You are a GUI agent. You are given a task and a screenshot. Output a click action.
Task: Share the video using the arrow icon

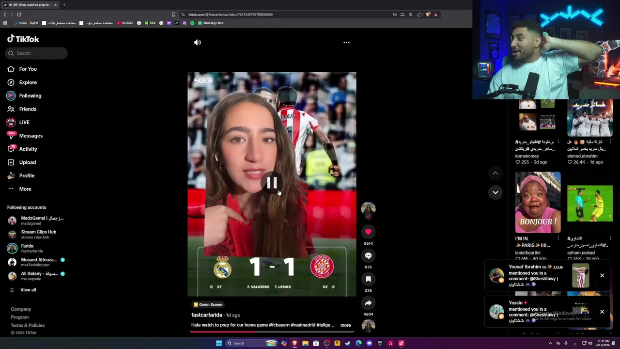368,303
